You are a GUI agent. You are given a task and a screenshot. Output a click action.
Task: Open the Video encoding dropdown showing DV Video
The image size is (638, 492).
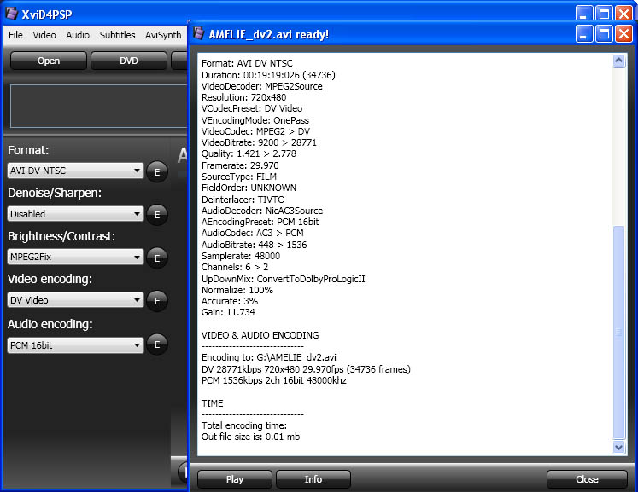point(76,300)
